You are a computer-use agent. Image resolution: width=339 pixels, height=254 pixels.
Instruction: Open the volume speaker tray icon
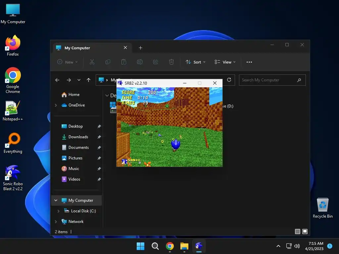(297, 246)
